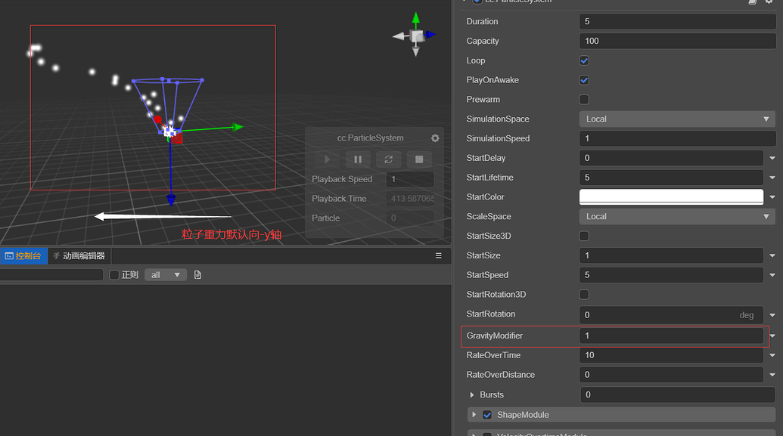This screenshot has height=436, width=783.
Task: Click the StartSpeed value field
Action: pos(671,275)
